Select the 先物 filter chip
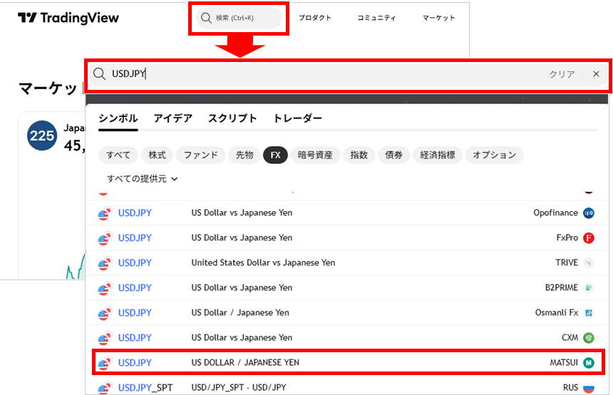 click(x=244, y=155)
